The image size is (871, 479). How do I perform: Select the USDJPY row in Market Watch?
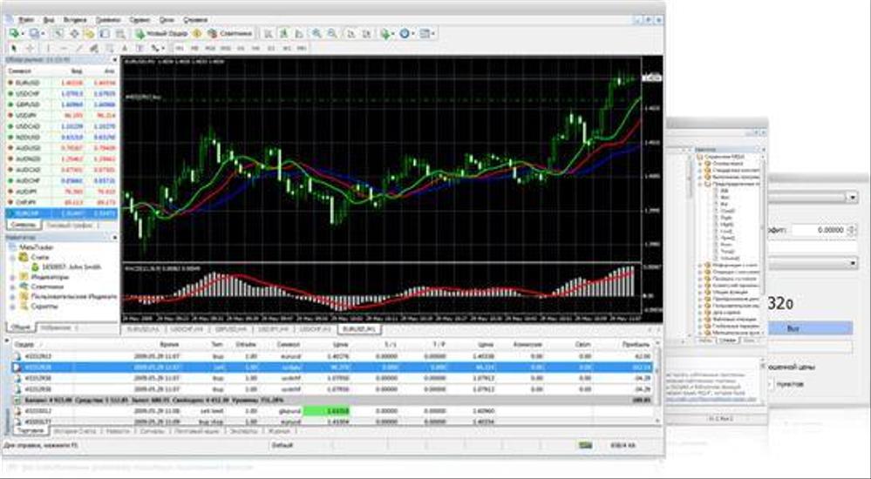(62, 116)
